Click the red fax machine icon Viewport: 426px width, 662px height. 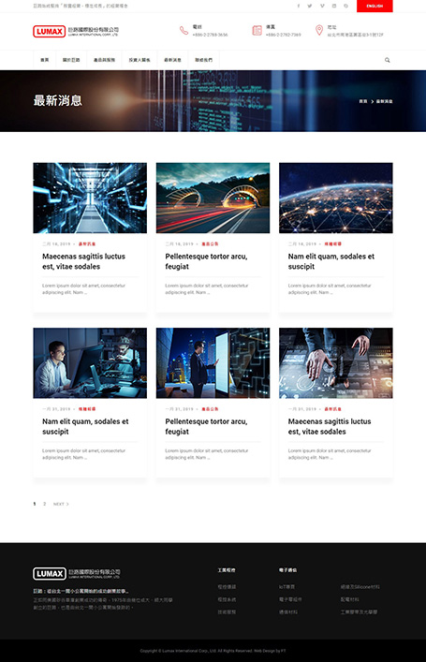257,30
